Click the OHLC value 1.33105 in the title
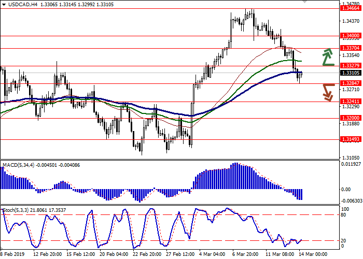The height and width of the screenshot is (259, 363). pos(104,5)
